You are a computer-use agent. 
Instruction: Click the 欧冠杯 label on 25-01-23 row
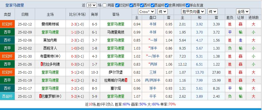point(7,72)
